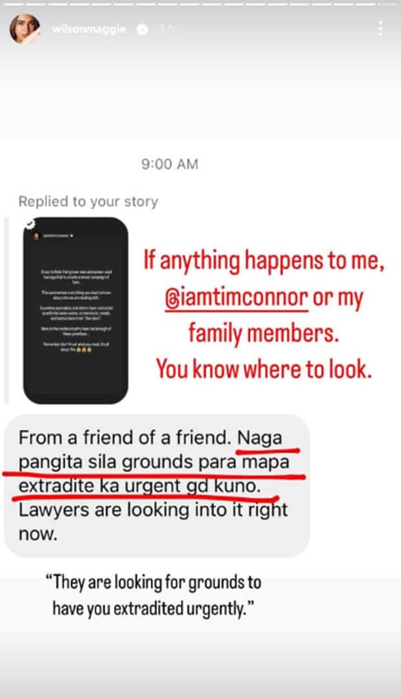The image size is (401, 698).
Task: Tap the 'Replied to your story' label
Action: click(x=88, y=202)
